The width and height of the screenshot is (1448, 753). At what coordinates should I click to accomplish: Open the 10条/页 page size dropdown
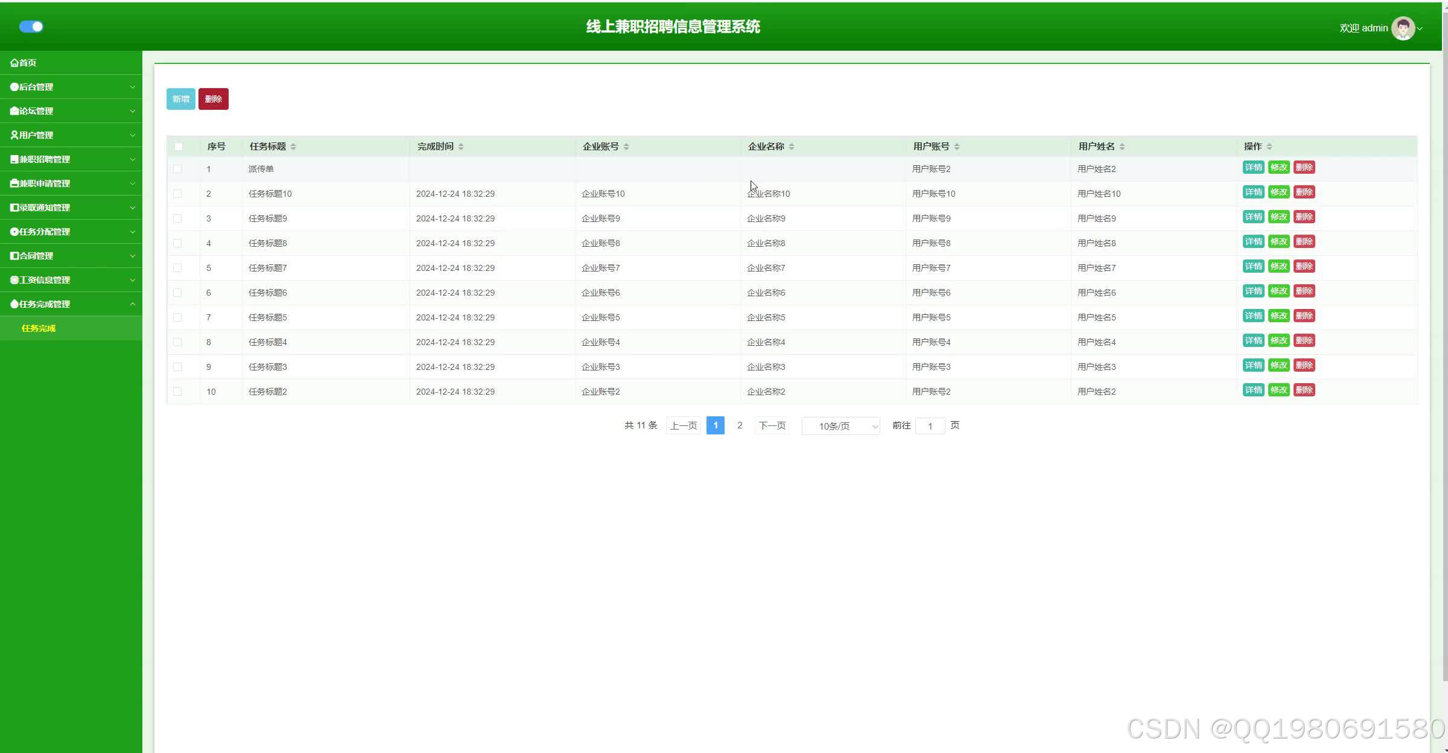pyautogui.click(x=840, y=426)
